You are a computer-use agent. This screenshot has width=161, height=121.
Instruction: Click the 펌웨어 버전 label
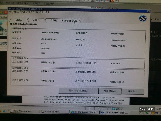tap(82, 33)
